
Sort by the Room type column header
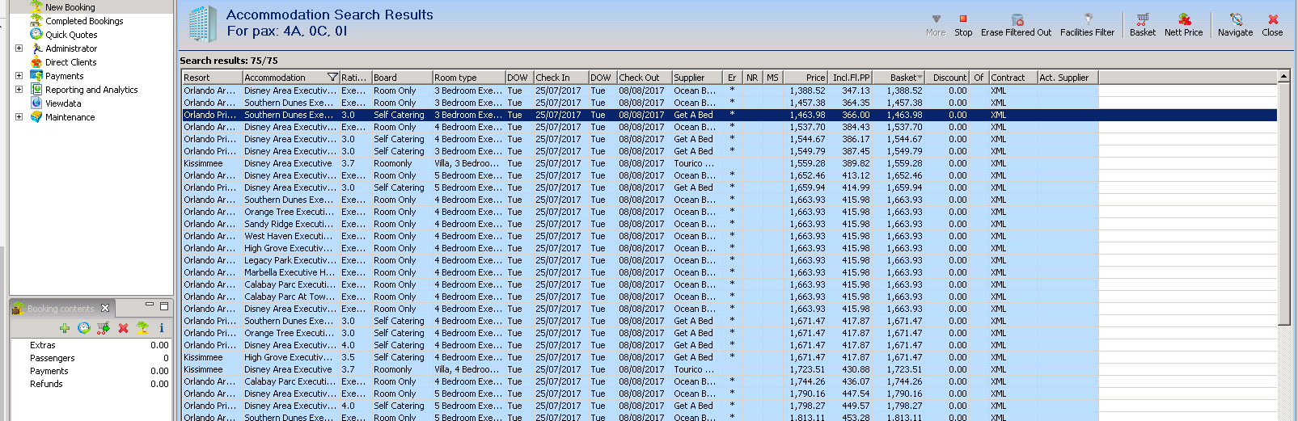[469, 78]
